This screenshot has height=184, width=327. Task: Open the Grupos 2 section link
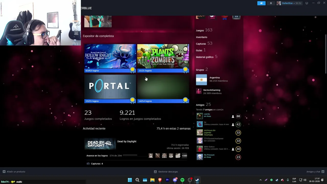(202, 70)
